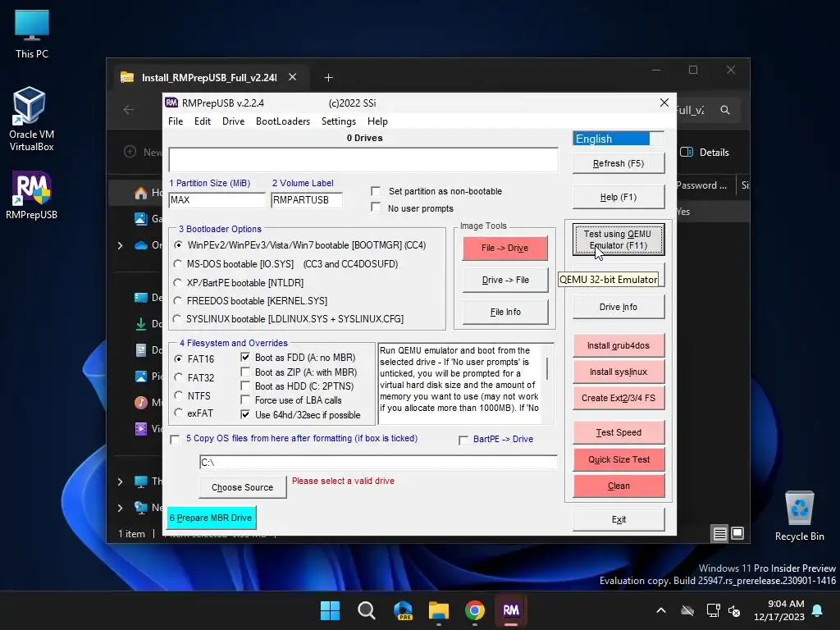The width and height of the screenshot is (840, 630).
Task: Open Downloads folder icon in Explorer sidebar
Action: click(x=141, y=323)
